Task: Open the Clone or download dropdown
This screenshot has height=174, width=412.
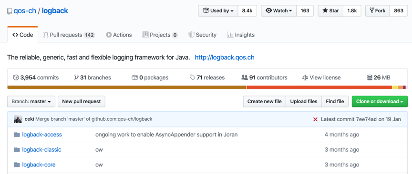Action: point(380,101)
